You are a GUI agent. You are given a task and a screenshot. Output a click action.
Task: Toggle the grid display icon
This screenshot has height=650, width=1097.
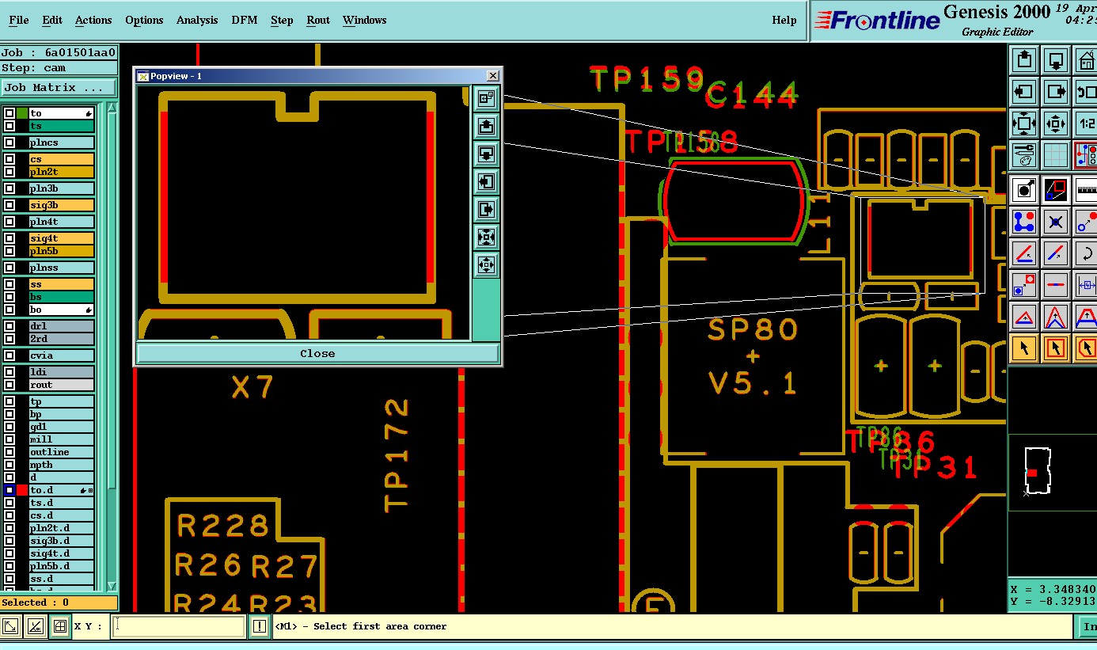click(1056, 154)
